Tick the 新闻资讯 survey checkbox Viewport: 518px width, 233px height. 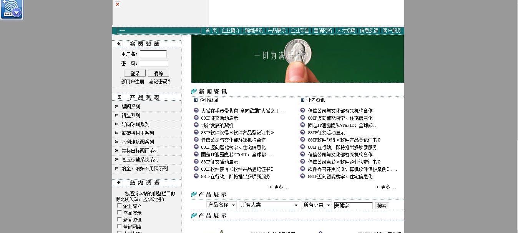point(120,220)
